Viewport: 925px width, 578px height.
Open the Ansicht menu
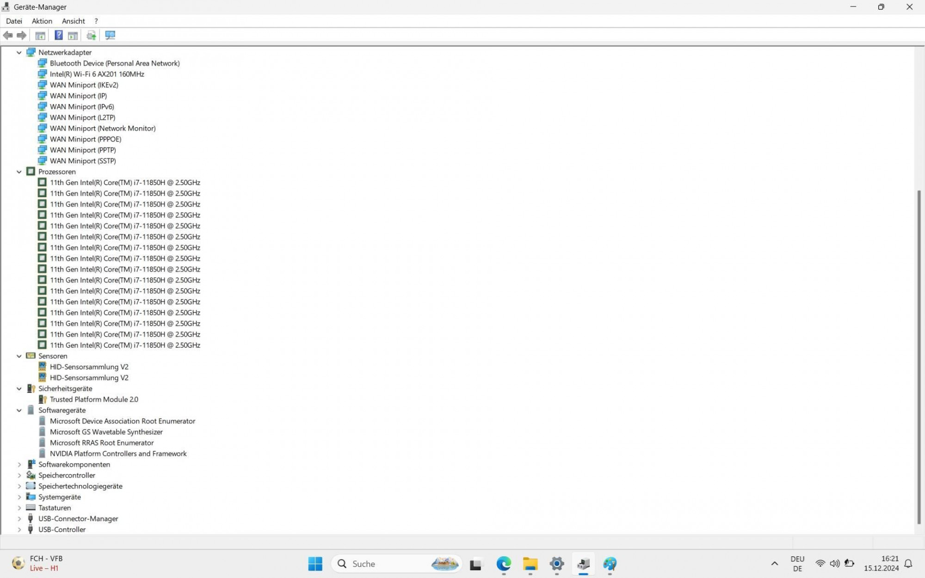point(74,21)
